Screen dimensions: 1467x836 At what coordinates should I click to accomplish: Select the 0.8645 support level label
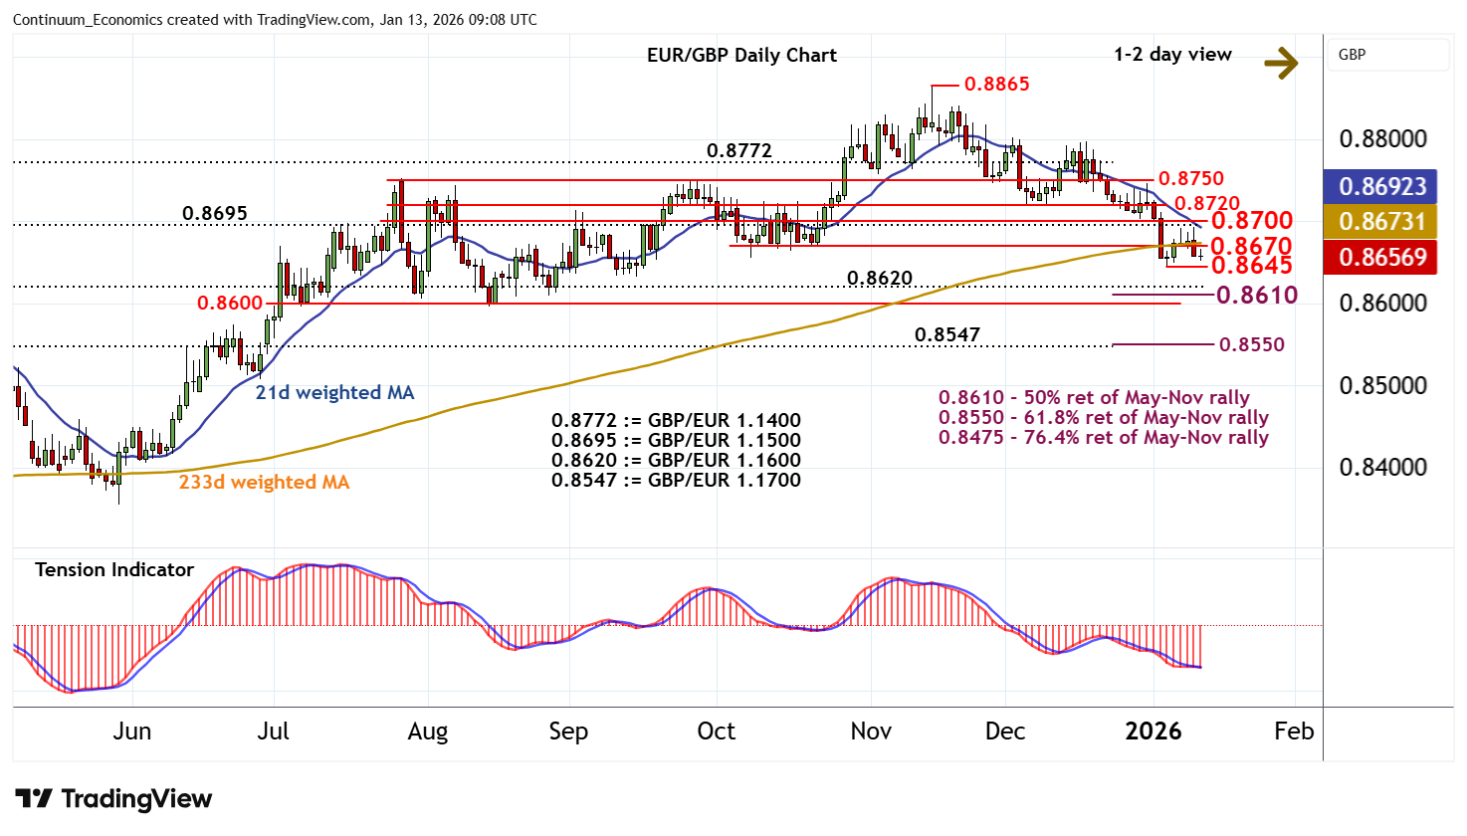coord(1251,266)
